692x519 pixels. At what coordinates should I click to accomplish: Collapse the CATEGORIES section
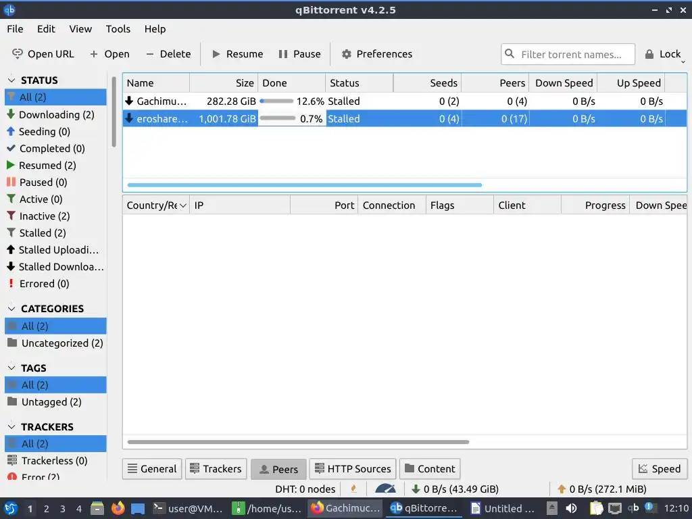coord(11,308)
